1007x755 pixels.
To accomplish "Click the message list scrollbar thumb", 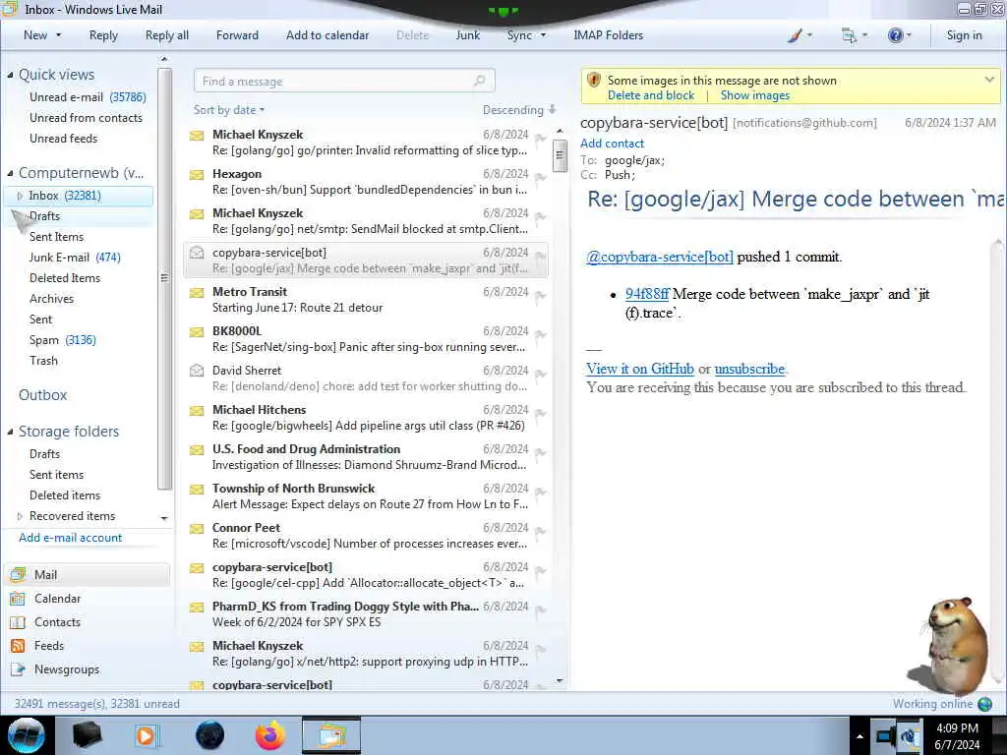I will pos(560,155).
